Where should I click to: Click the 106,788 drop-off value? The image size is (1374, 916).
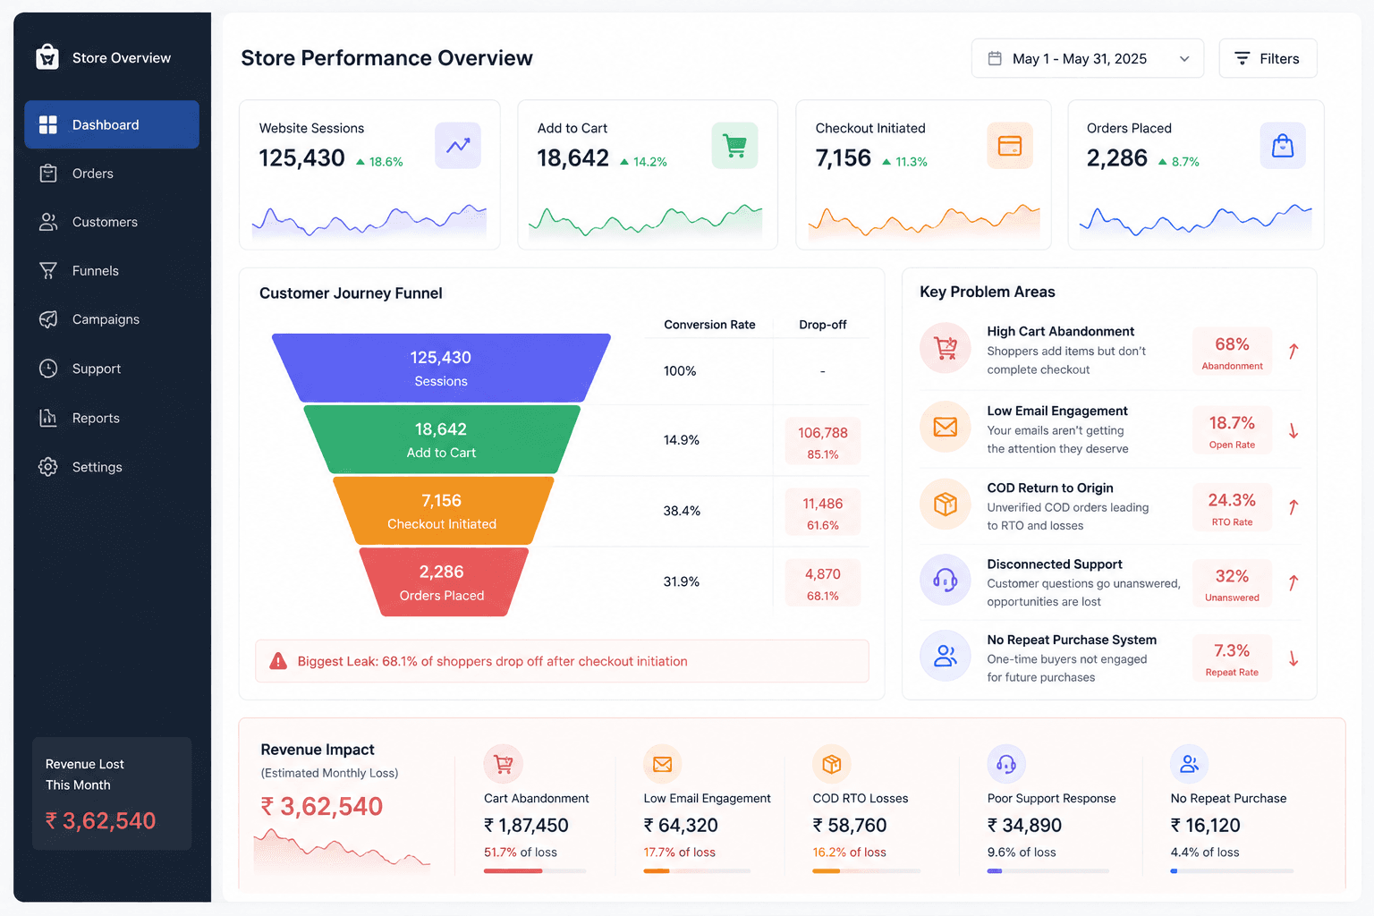point(823,433)
